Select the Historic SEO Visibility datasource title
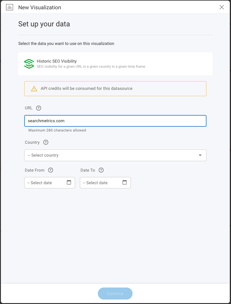The width and height of the screenshot is (231, 304). (57, 61)
